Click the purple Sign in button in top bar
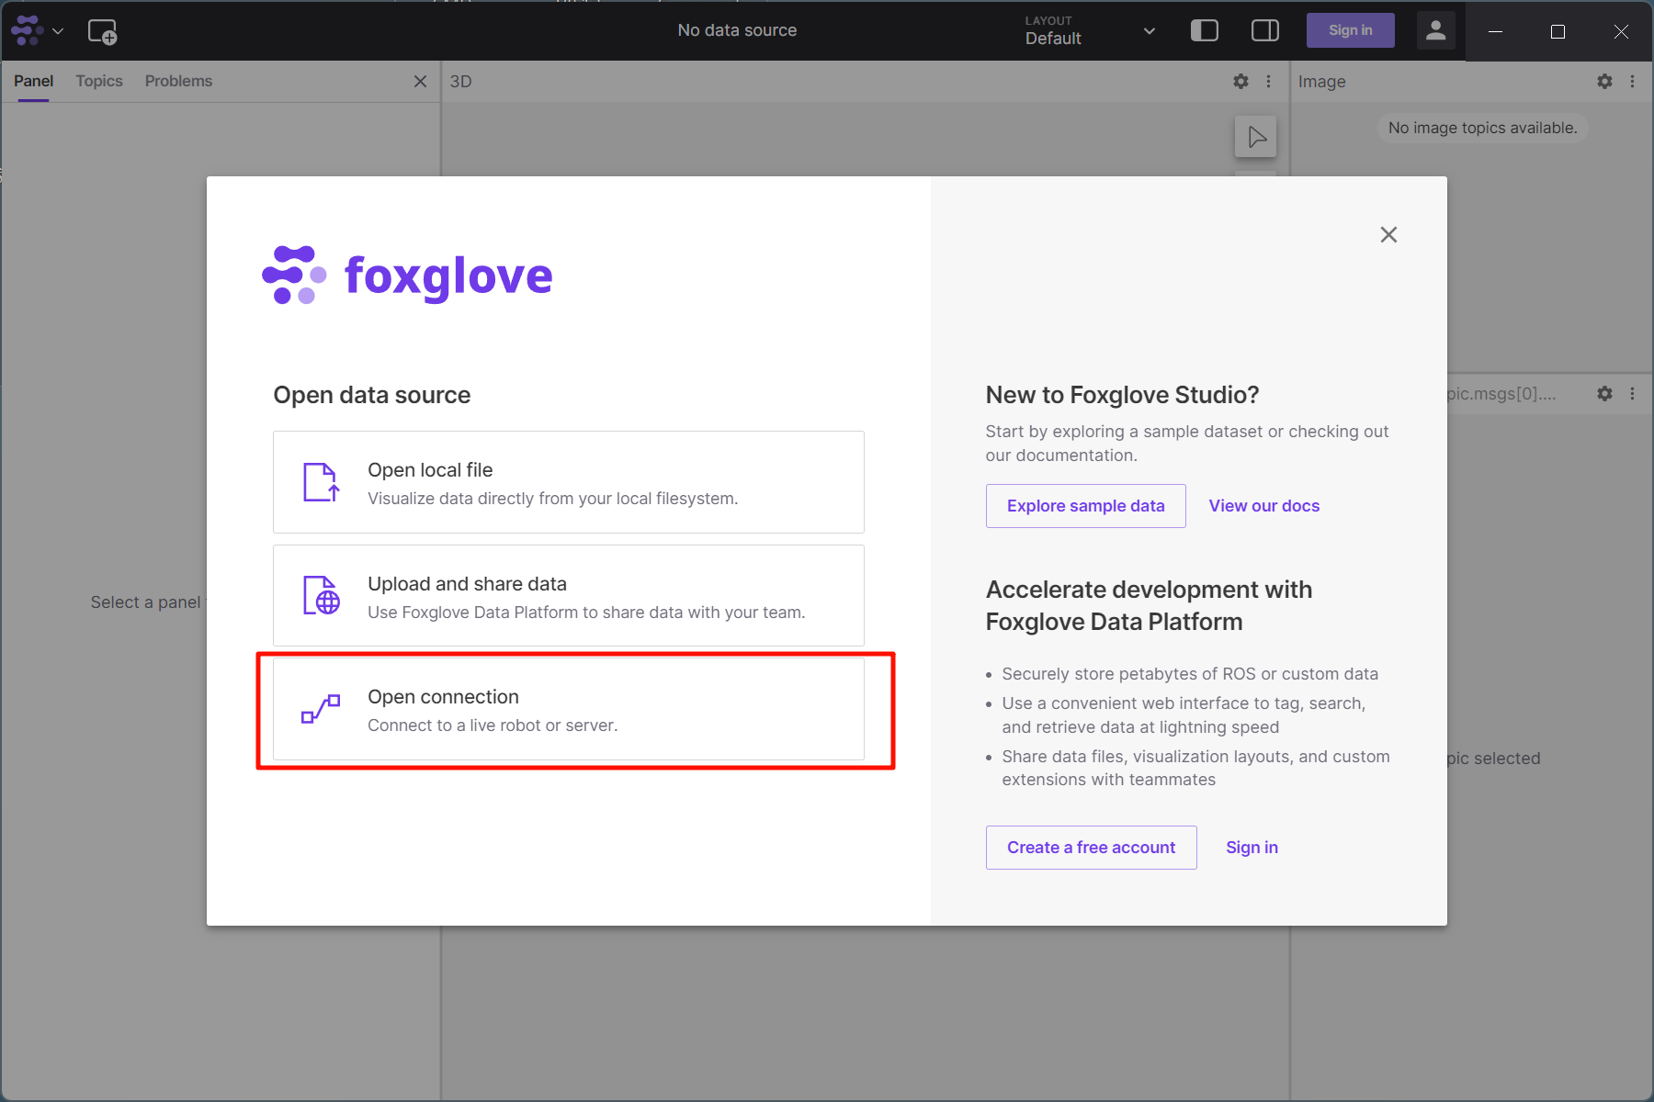Viewport: 1654px width, 1102px height. (1350, 30)
